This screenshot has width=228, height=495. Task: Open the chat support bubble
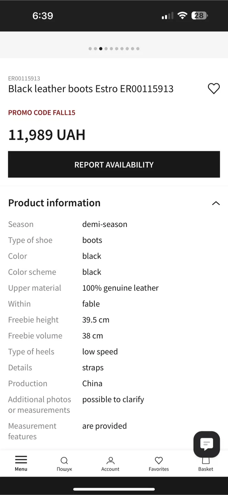coord(206,444)
